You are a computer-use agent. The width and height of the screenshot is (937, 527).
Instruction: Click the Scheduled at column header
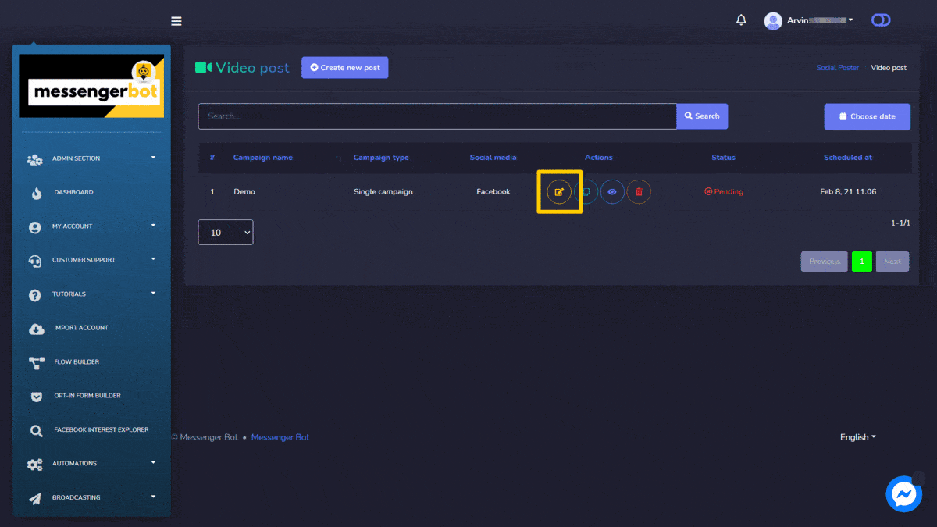click(848, 158)
